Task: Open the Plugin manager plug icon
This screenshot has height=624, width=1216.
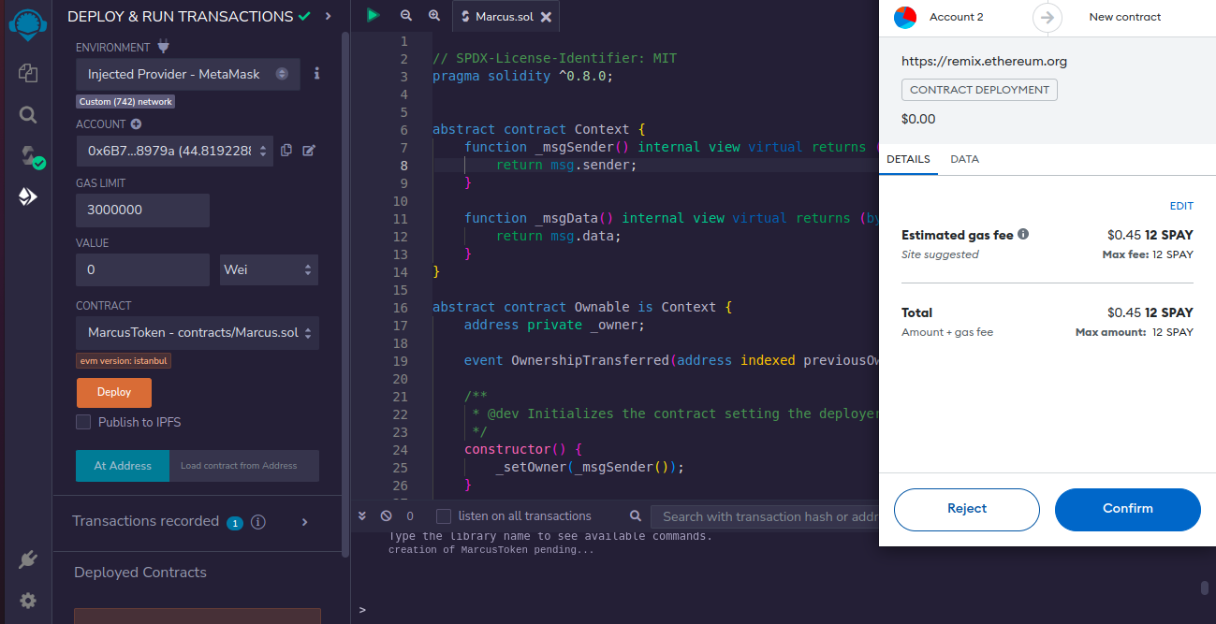Action: 28,559
